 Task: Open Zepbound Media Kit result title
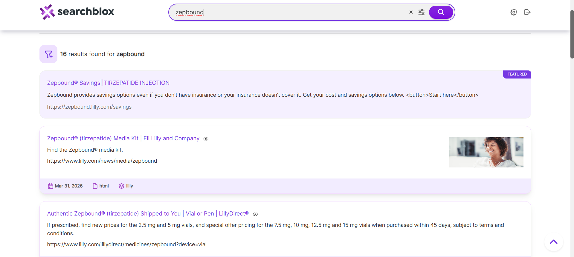pos(123,138)
